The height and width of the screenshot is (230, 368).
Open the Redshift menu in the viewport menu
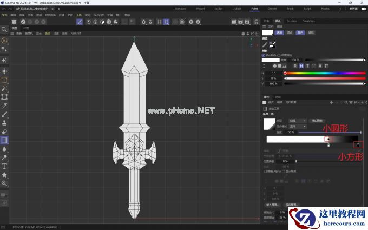click(76, 34)
